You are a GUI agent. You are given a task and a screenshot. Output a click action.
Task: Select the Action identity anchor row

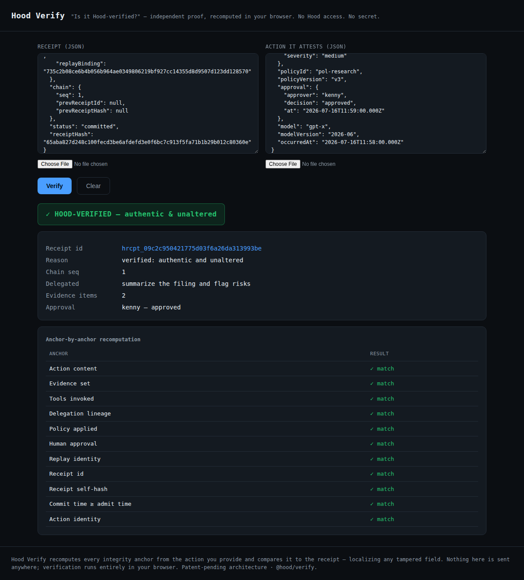[x=262, y=519]
